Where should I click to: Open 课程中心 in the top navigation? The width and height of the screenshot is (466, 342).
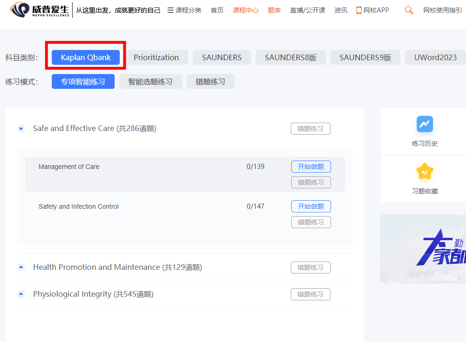coord(245,10)
